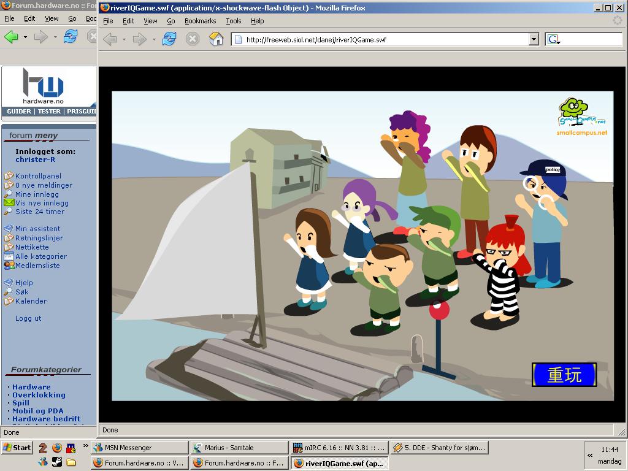Click the hardware.no logo
Viewport: 628px width, 471px height.
(x=44, y=86)
